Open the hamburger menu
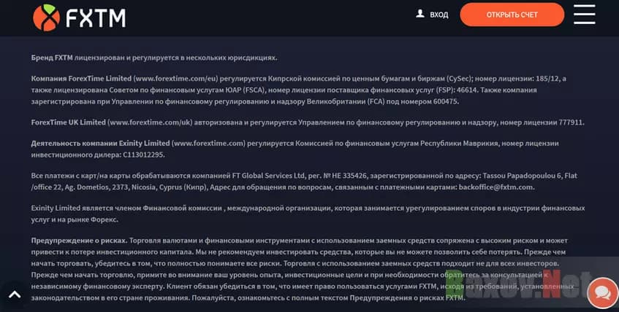This screenshot has width=619, height=312. pos(585,14)
